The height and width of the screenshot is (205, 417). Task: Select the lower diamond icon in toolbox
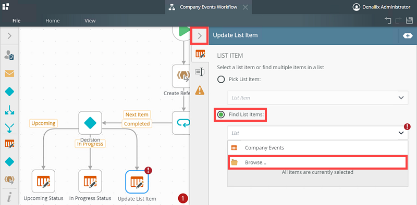(x=9, y=161)
